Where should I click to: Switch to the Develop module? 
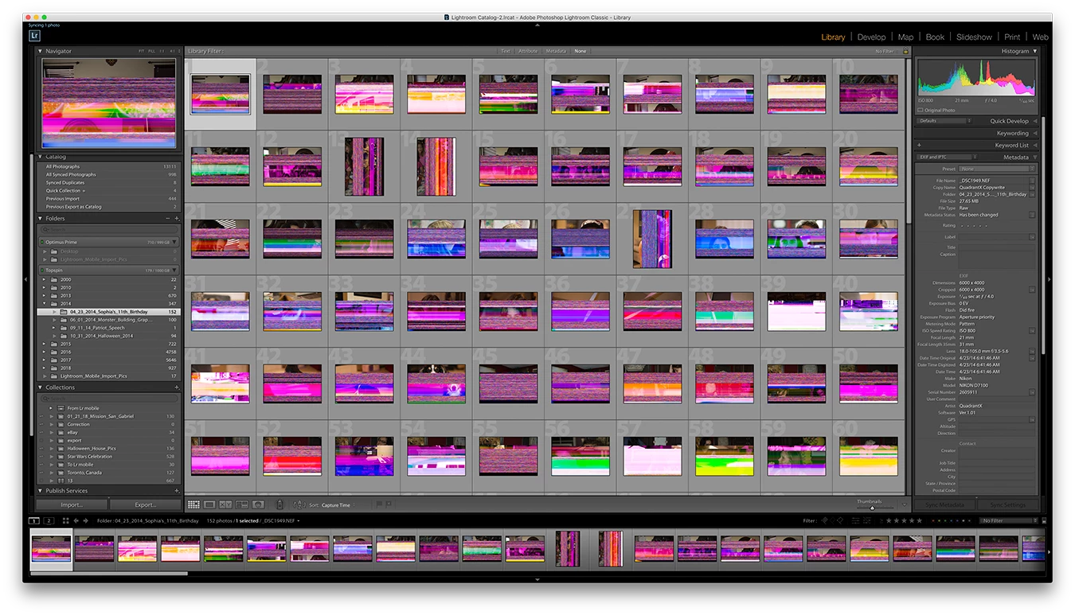(871, 37)
